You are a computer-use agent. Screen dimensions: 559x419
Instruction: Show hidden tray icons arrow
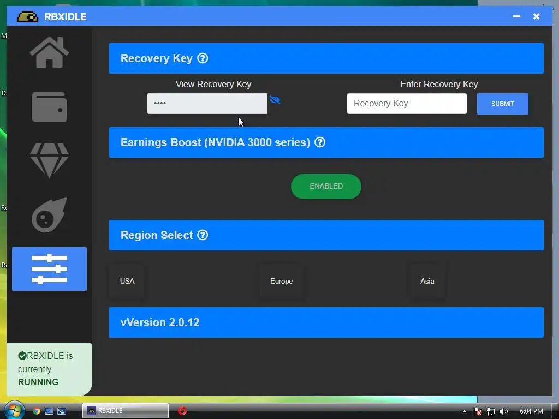(x=464, y=411)
